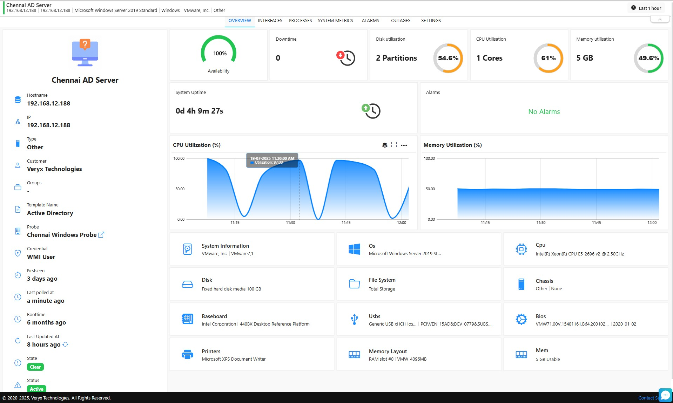Select the Alarms tab

tap(370, 21)
